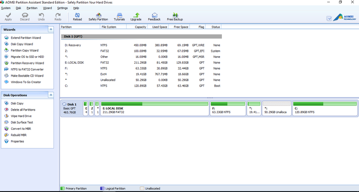
Task: Sort by the Capacity column header
Action: tap(137, 27)
